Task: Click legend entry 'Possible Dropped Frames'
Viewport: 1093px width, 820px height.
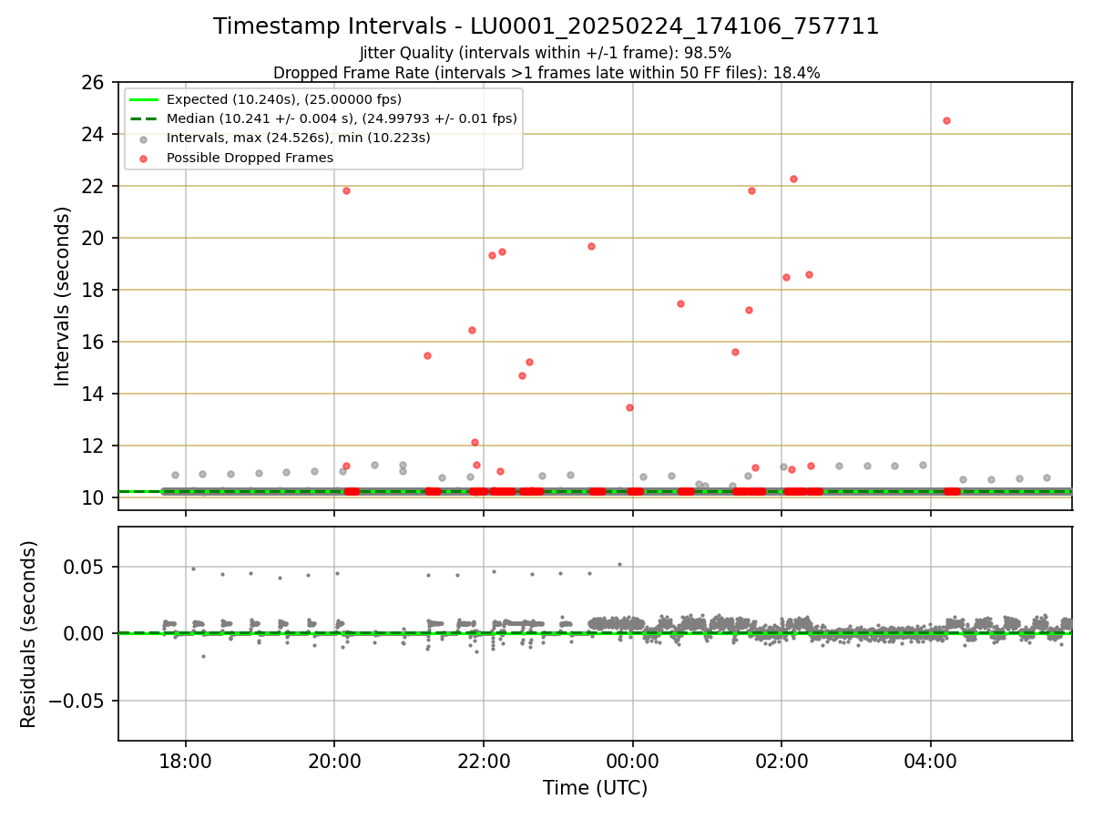Action: click(x=250, y=158)
